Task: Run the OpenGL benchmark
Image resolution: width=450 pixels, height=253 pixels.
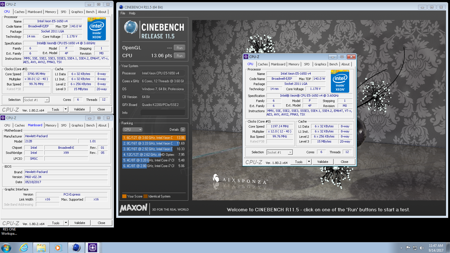Action: click(x=180, y=48)
